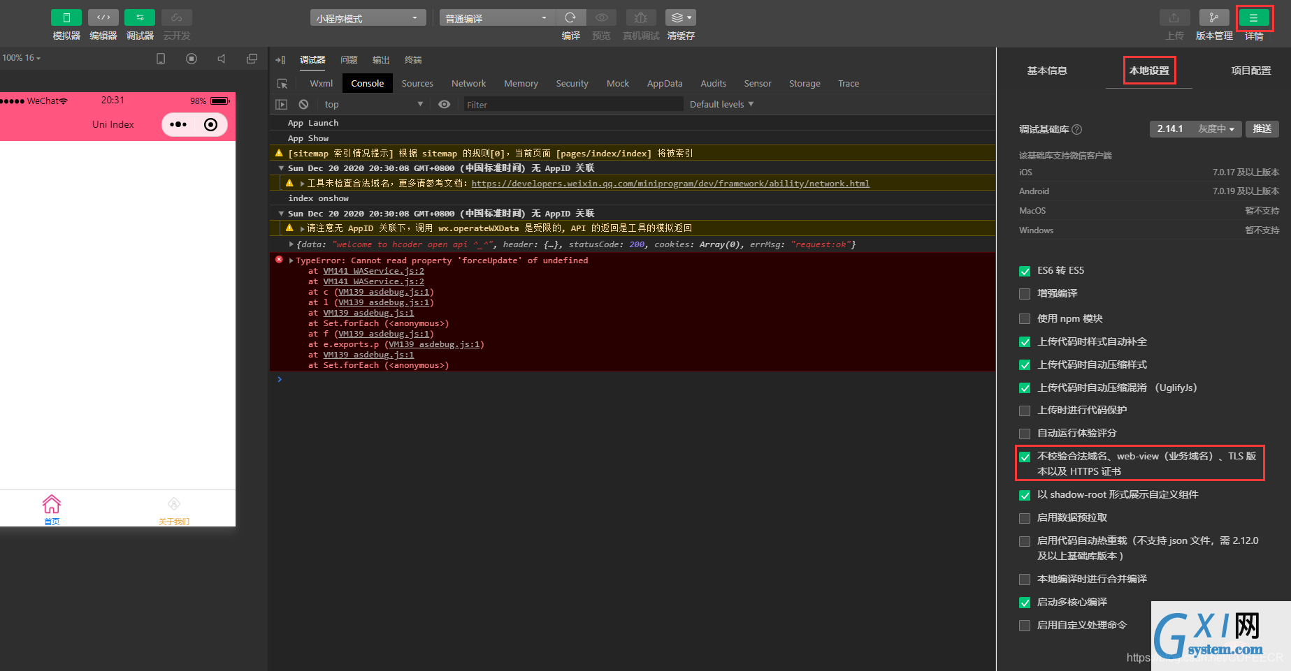
Task: Click the Upload (上传) icon
Action: coord(1174,17)
